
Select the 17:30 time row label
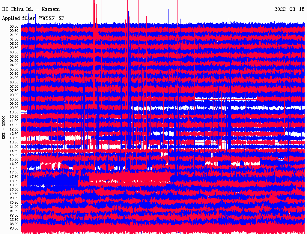pyautogui.click(x=14, y=177)
